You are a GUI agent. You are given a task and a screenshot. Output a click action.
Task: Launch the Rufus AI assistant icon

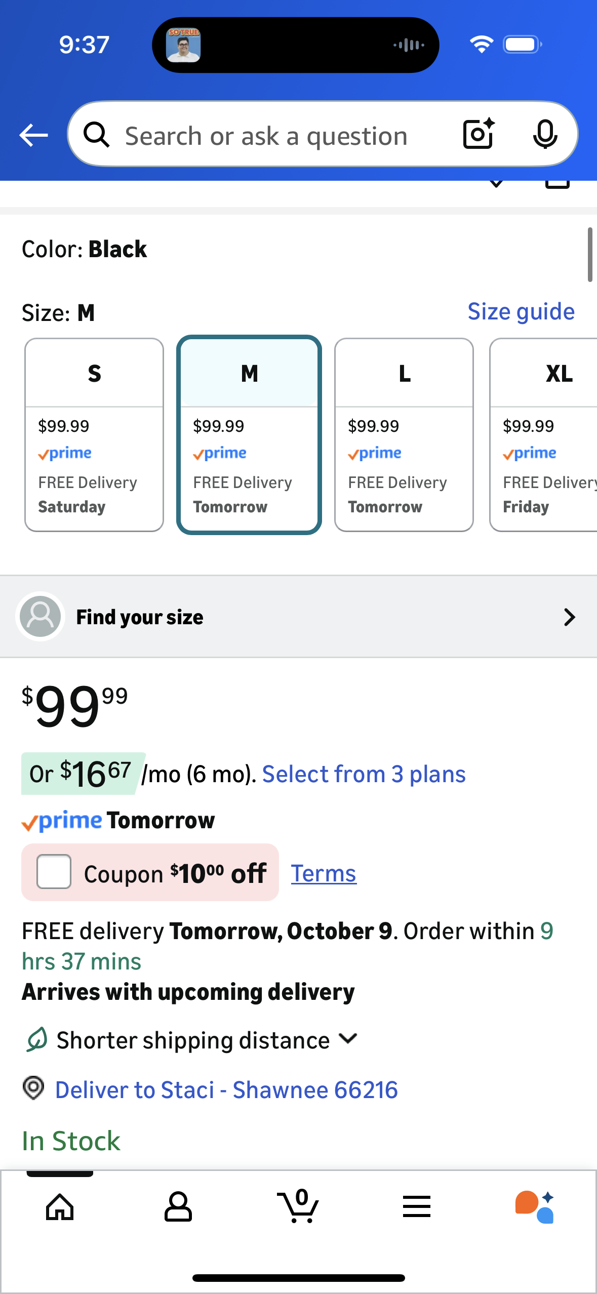tap(535, 1207)
